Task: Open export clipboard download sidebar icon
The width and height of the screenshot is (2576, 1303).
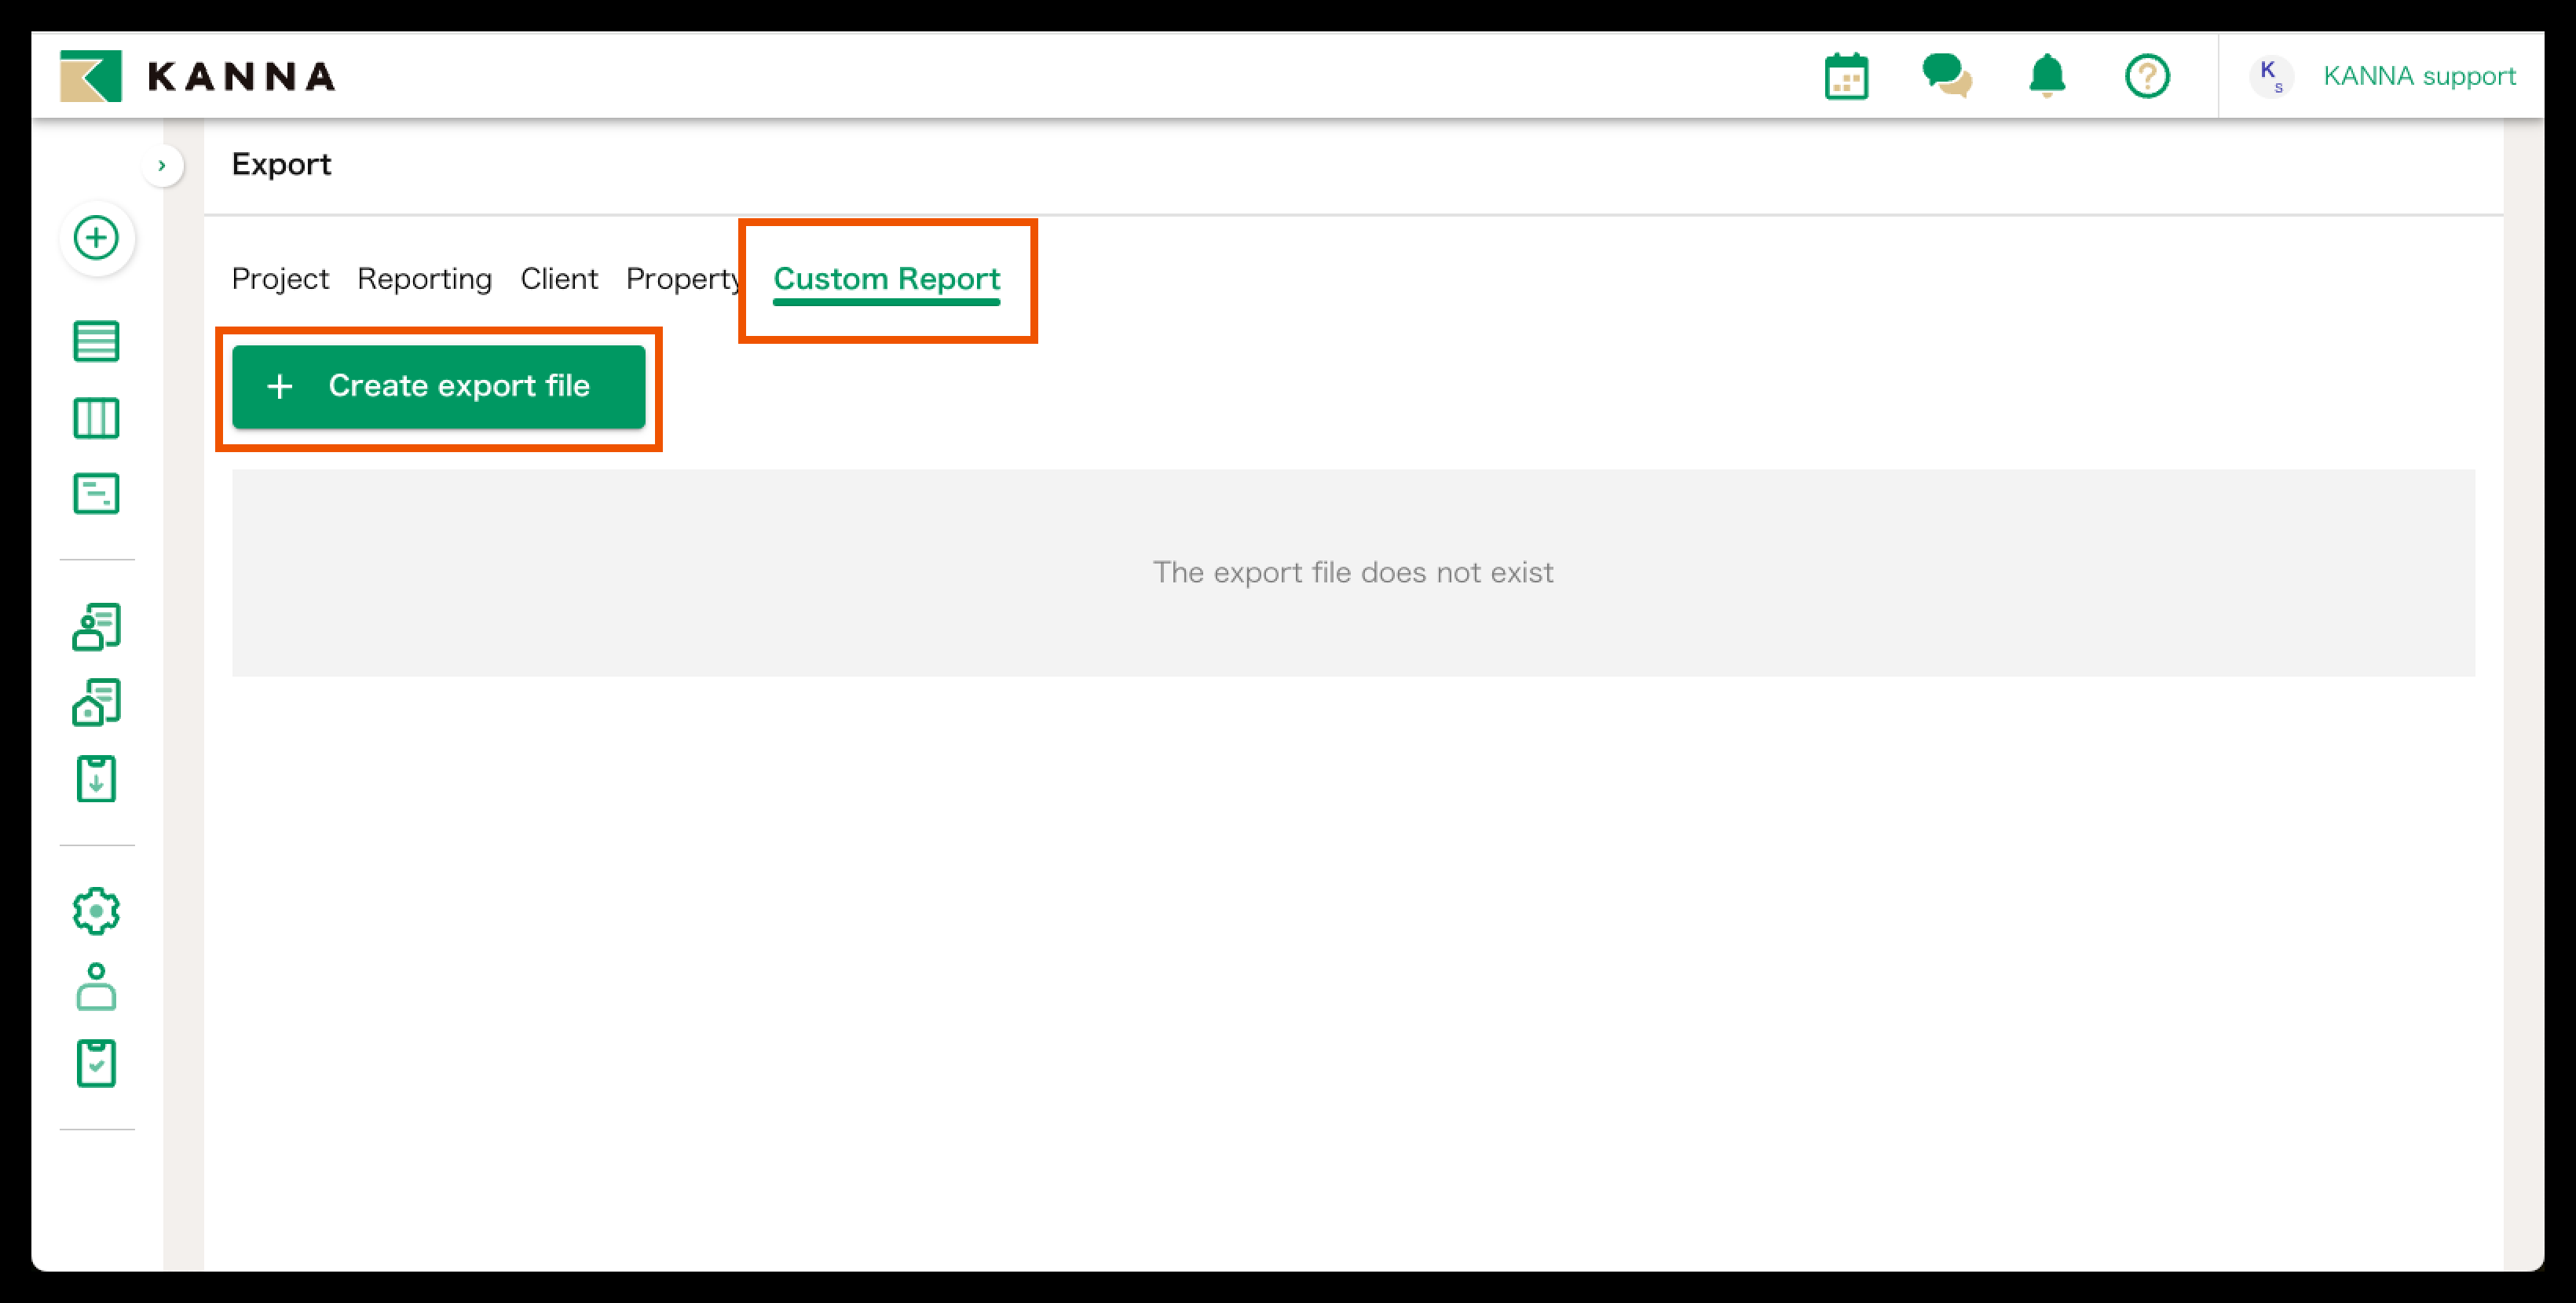Action: click(x=97, y=779)
